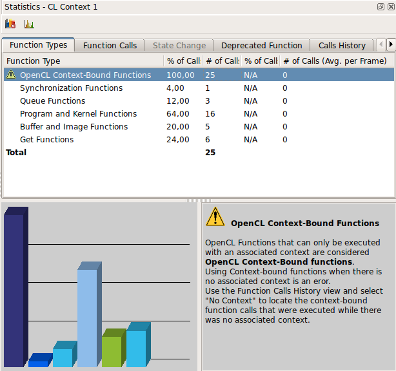Sort by second '% of Calls' column header
The image size is (396, 371).
pyautogui.click(x=261, y=61)
